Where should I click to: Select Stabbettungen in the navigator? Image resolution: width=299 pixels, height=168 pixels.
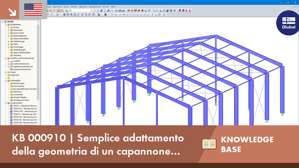point(19,50)
